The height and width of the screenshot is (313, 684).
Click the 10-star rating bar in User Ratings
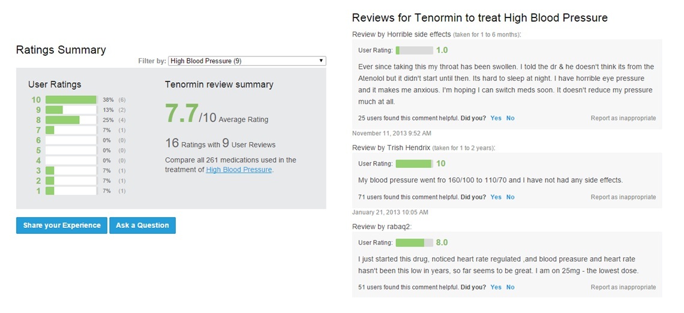point(71,100)
